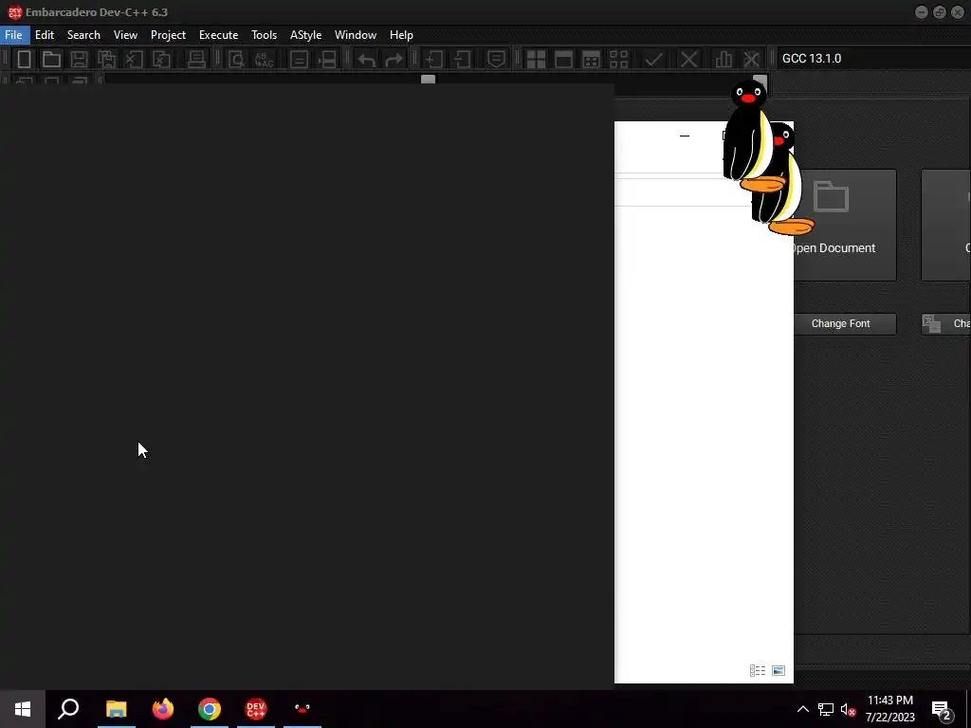Click the horizontal scrollbar thumb below toolbar
Viewport: 971px width, 728px height.
click(428, 80)
